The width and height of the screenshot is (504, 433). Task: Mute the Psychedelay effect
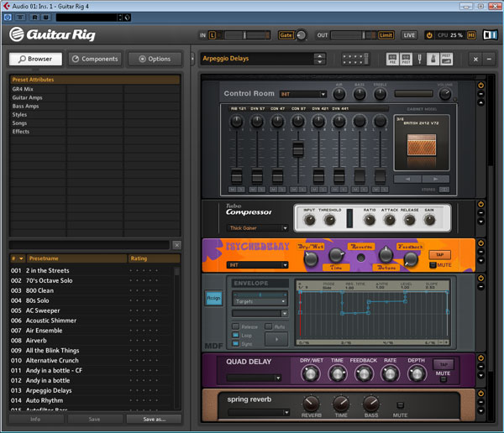(433, 265)
